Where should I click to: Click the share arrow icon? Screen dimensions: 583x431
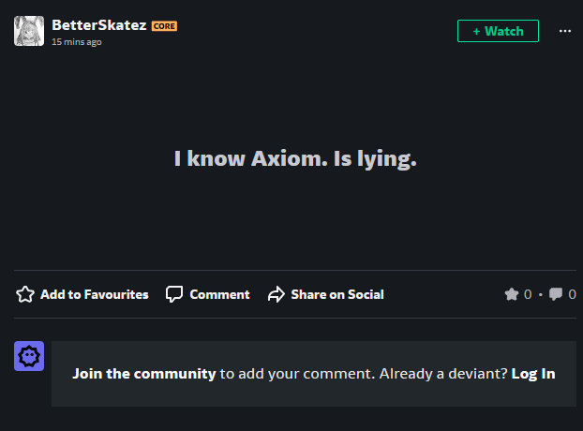[277, 294]
